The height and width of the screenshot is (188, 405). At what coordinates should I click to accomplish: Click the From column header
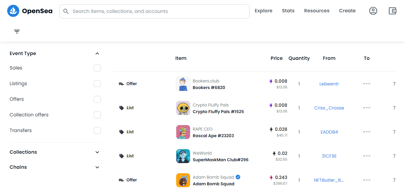(x=329, y=58)
